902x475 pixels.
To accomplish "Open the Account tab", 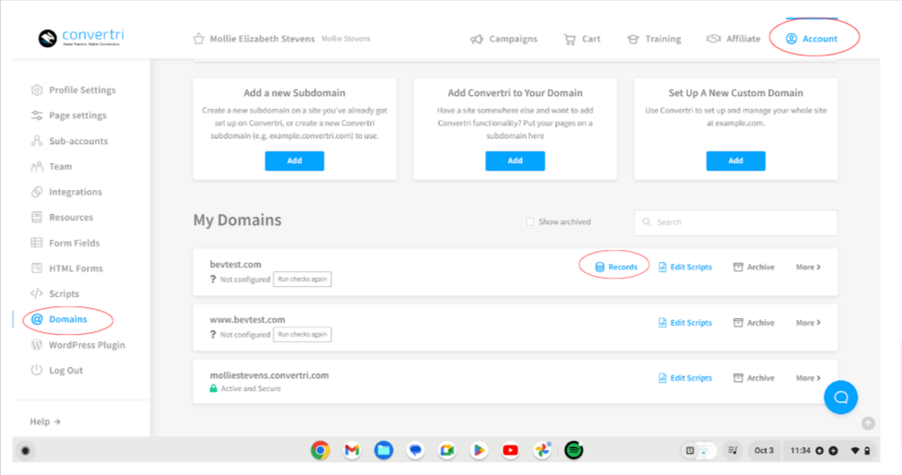I will [812, 39].
